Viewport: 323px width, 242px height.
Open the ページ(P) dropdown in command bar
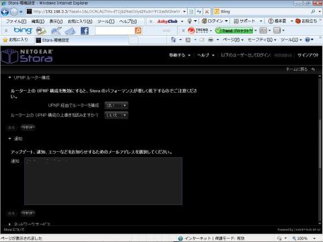coord(233,40)
